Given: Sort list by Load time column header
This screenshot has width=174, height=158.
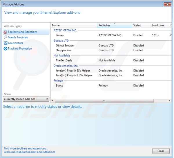Looking at the screenshot, I should tap(160, 25).
